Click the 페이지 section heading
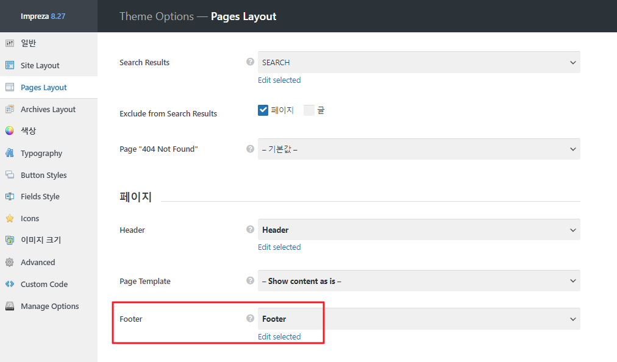The height and width of the screenshot is (362, 617). click(x=136, y=196)
